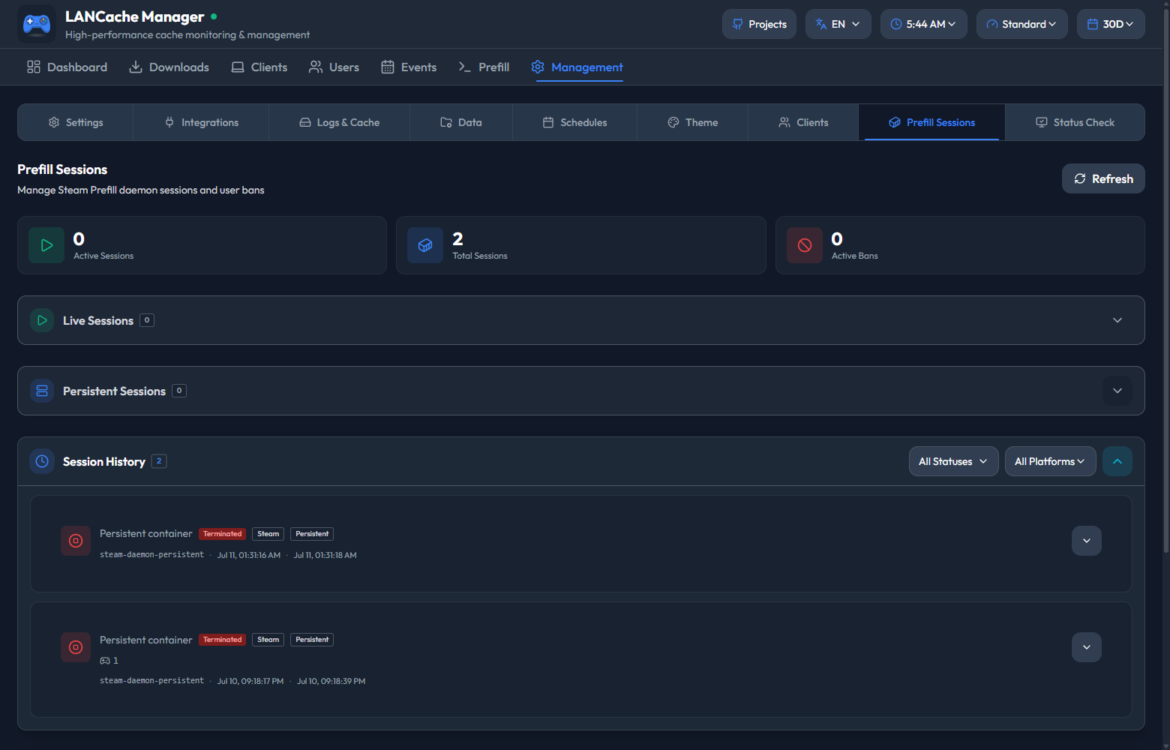Open the Standard refresh rate dropdown
Screen dimensions: 1170x750
pos(1022,24)
